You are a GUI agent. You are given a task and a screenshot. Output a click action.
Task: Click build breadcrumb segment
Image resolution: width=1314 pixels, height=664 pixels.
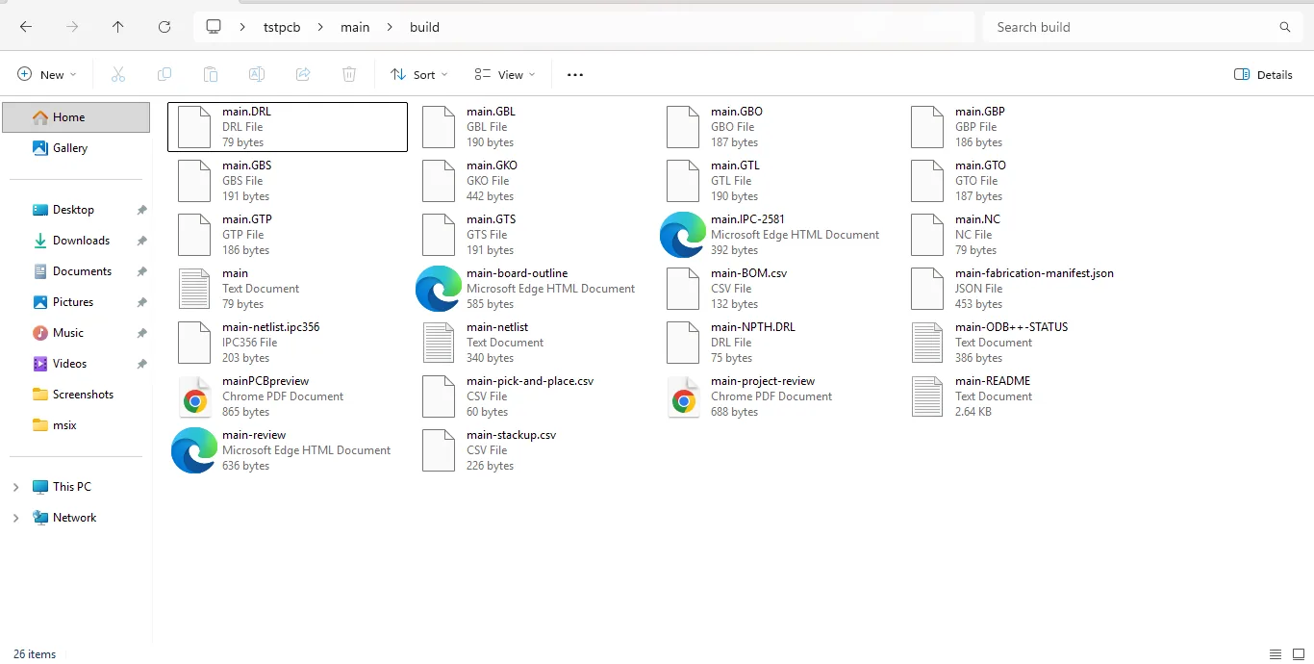424,27
